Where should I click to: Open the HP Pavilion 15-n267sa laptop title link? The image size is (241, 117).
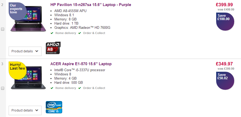click(x=91, y=5)
